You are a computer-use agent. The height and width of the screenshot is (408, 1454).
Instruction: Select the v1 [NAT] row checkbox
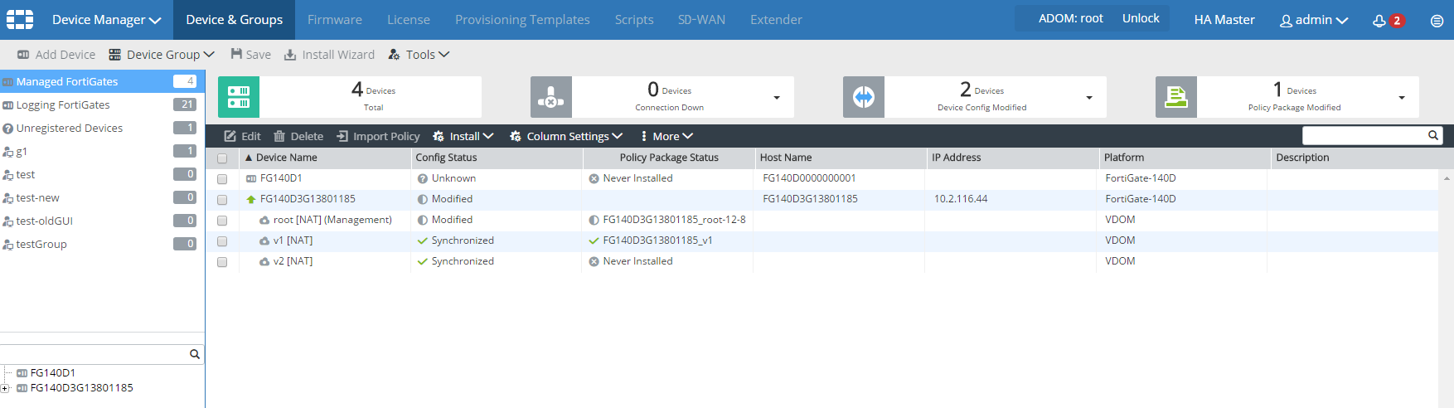[222, 241]
